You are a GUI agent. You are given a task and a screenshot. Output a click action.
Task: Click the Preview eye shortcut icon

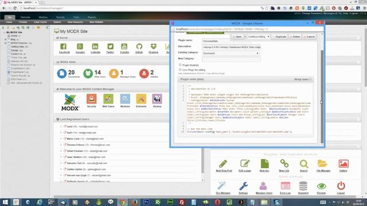point(321,186)
